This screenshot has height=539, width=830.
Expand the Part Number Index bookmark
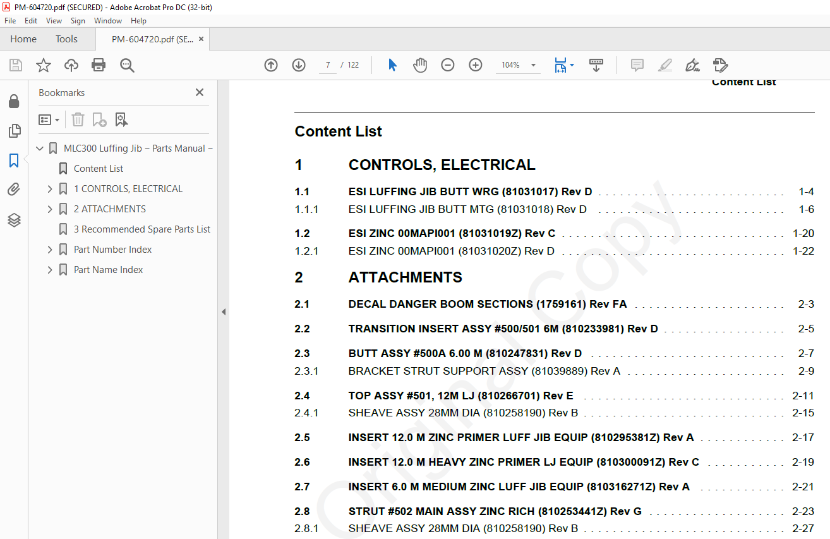click(x=50, y=250)
